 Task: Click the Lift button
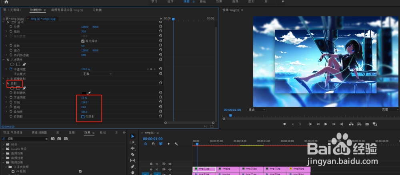(x=351, y=124)
